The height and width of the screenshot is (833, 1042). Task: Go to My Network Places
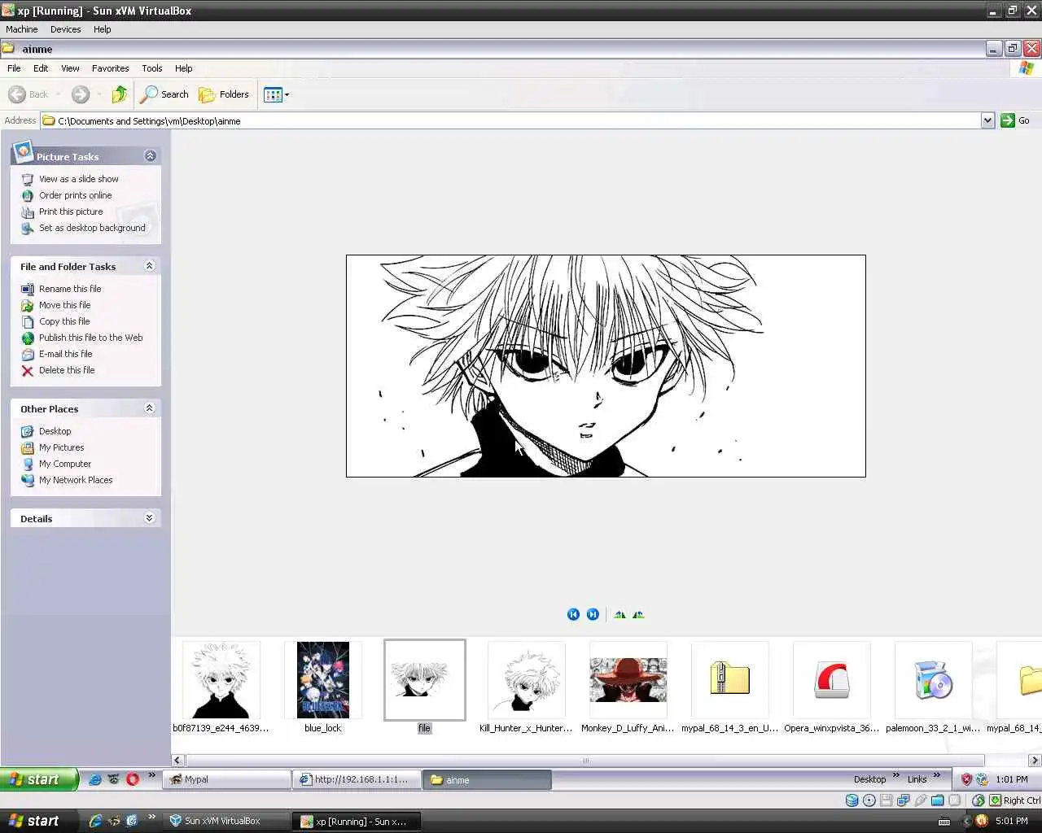(76, 480)
